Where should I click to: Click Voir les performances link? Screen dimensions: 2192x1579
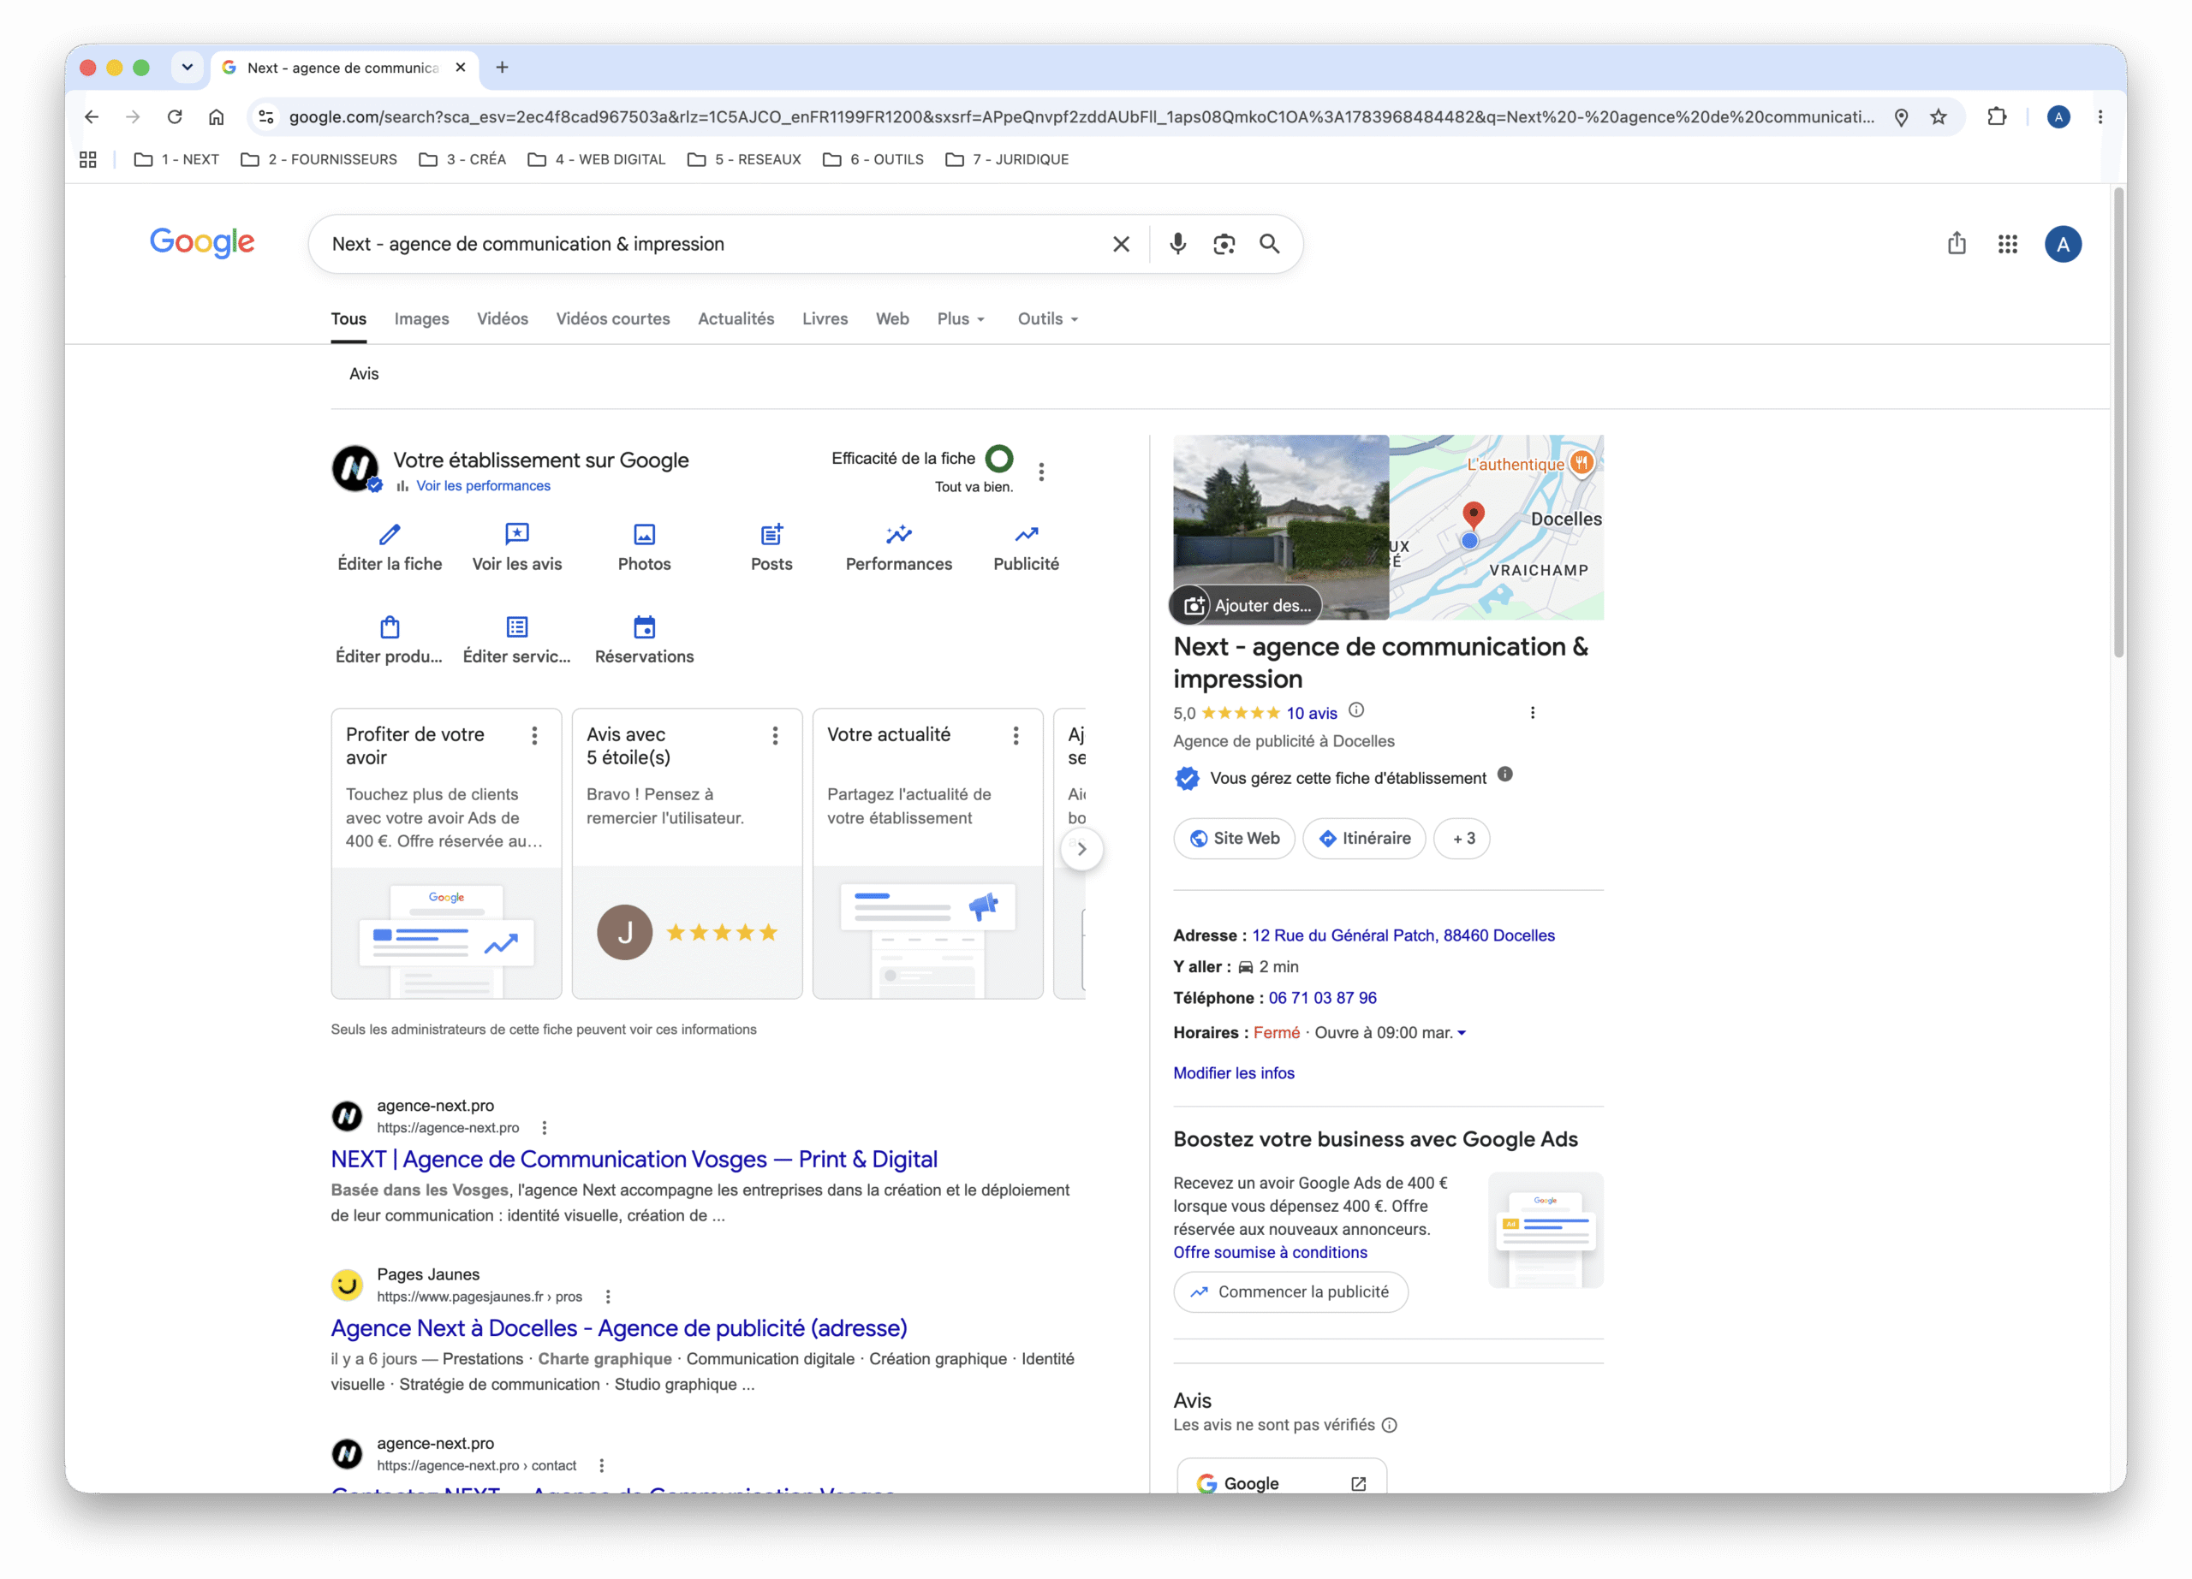[x=483, y=486]
